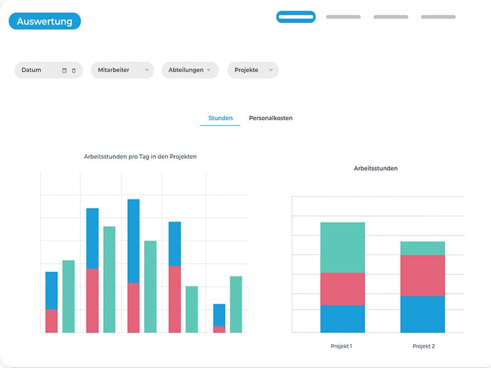Screen dimensions: 491x368
Task: Click the Projekt 2 axis label
Action: pos(423,346)
